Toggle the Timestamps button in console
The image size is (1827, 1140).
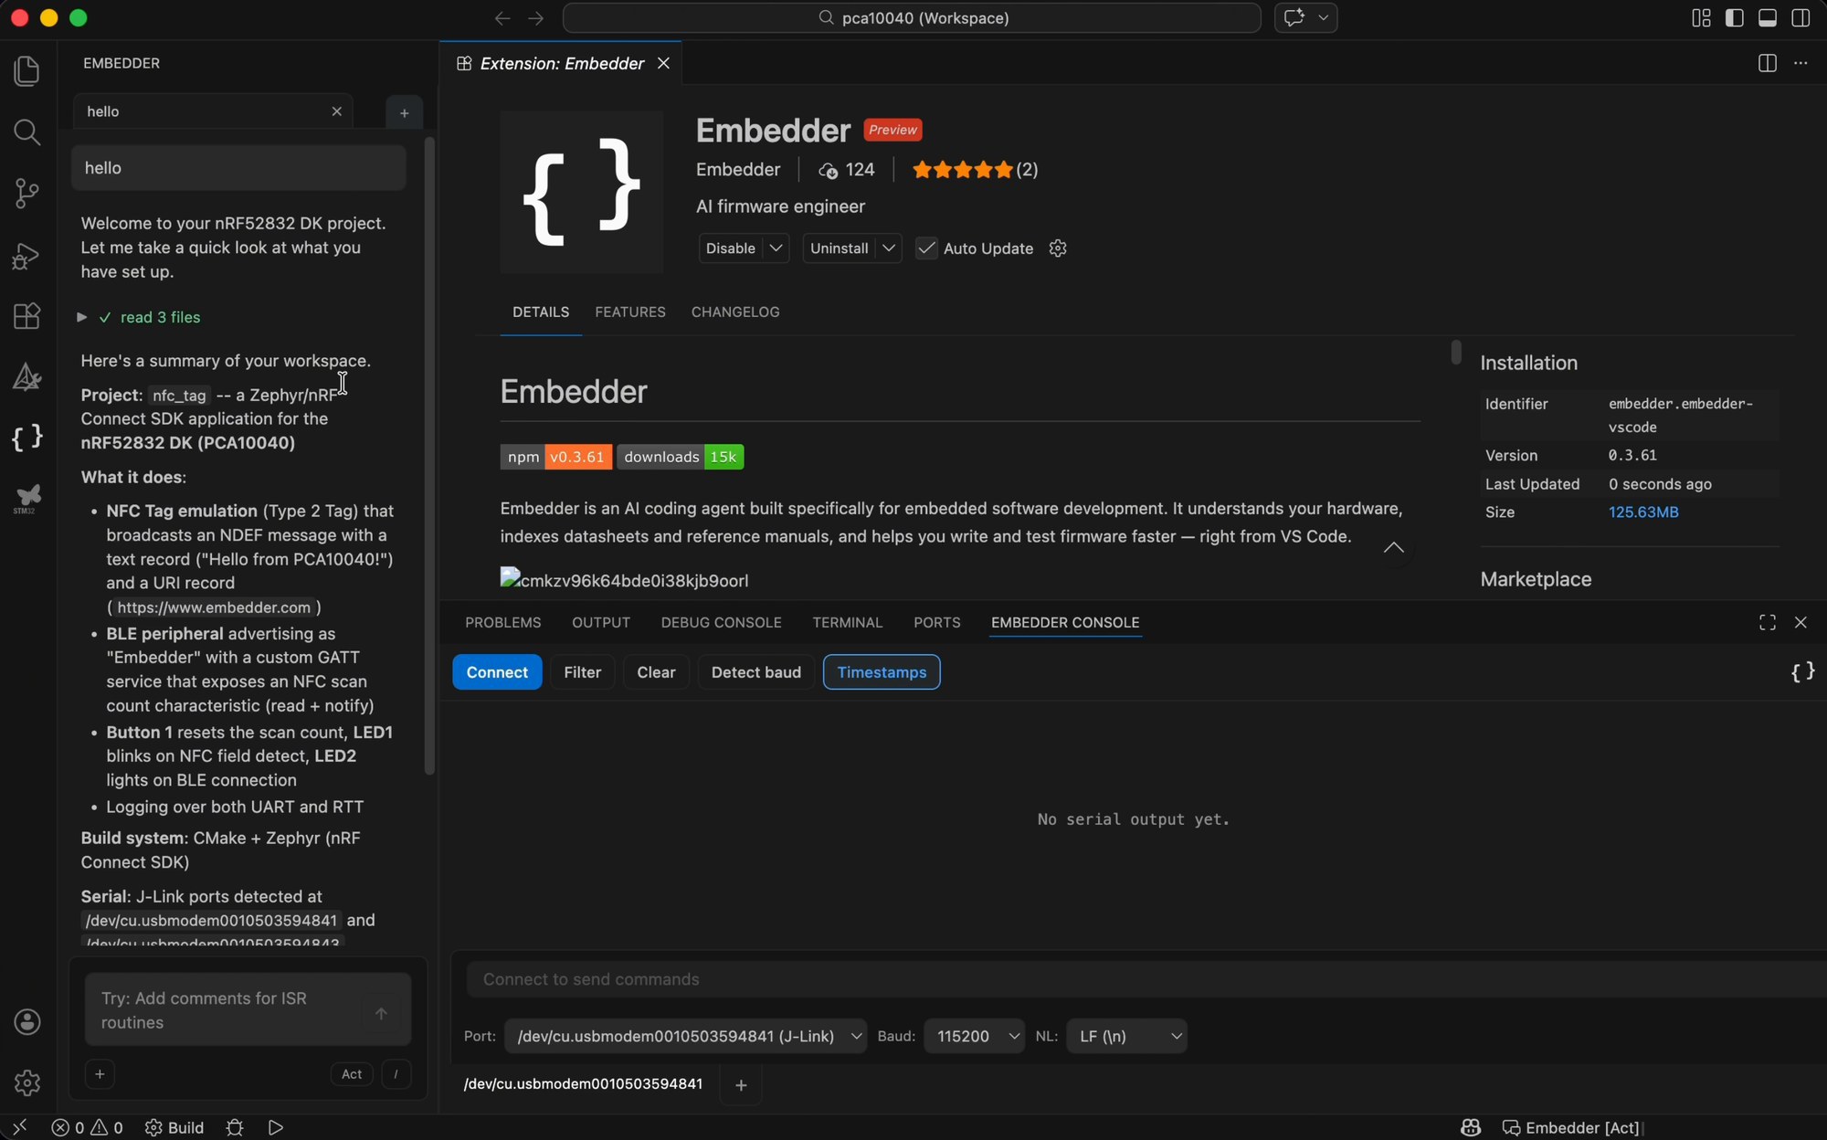pyautogui.click(x=882, y=672)
